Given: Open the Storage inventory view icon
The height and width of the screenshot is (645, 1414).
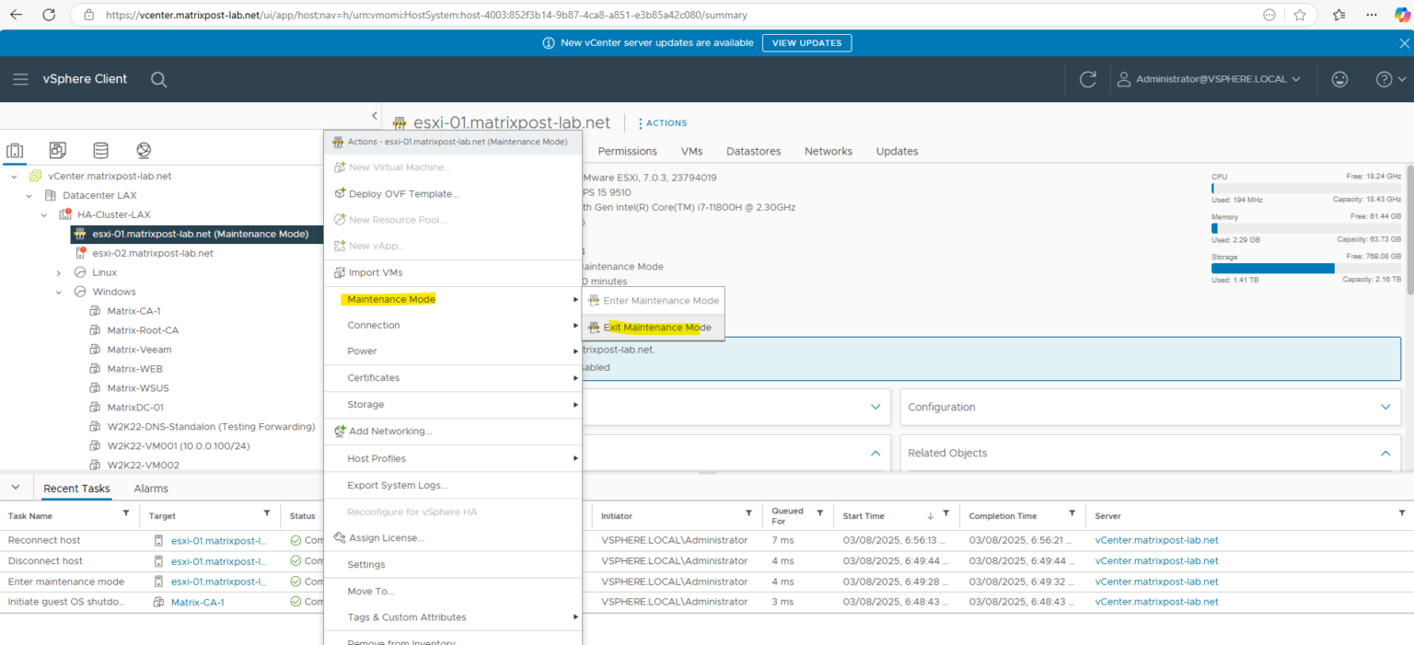Looking at the screenshot, I should click(100, 150).
